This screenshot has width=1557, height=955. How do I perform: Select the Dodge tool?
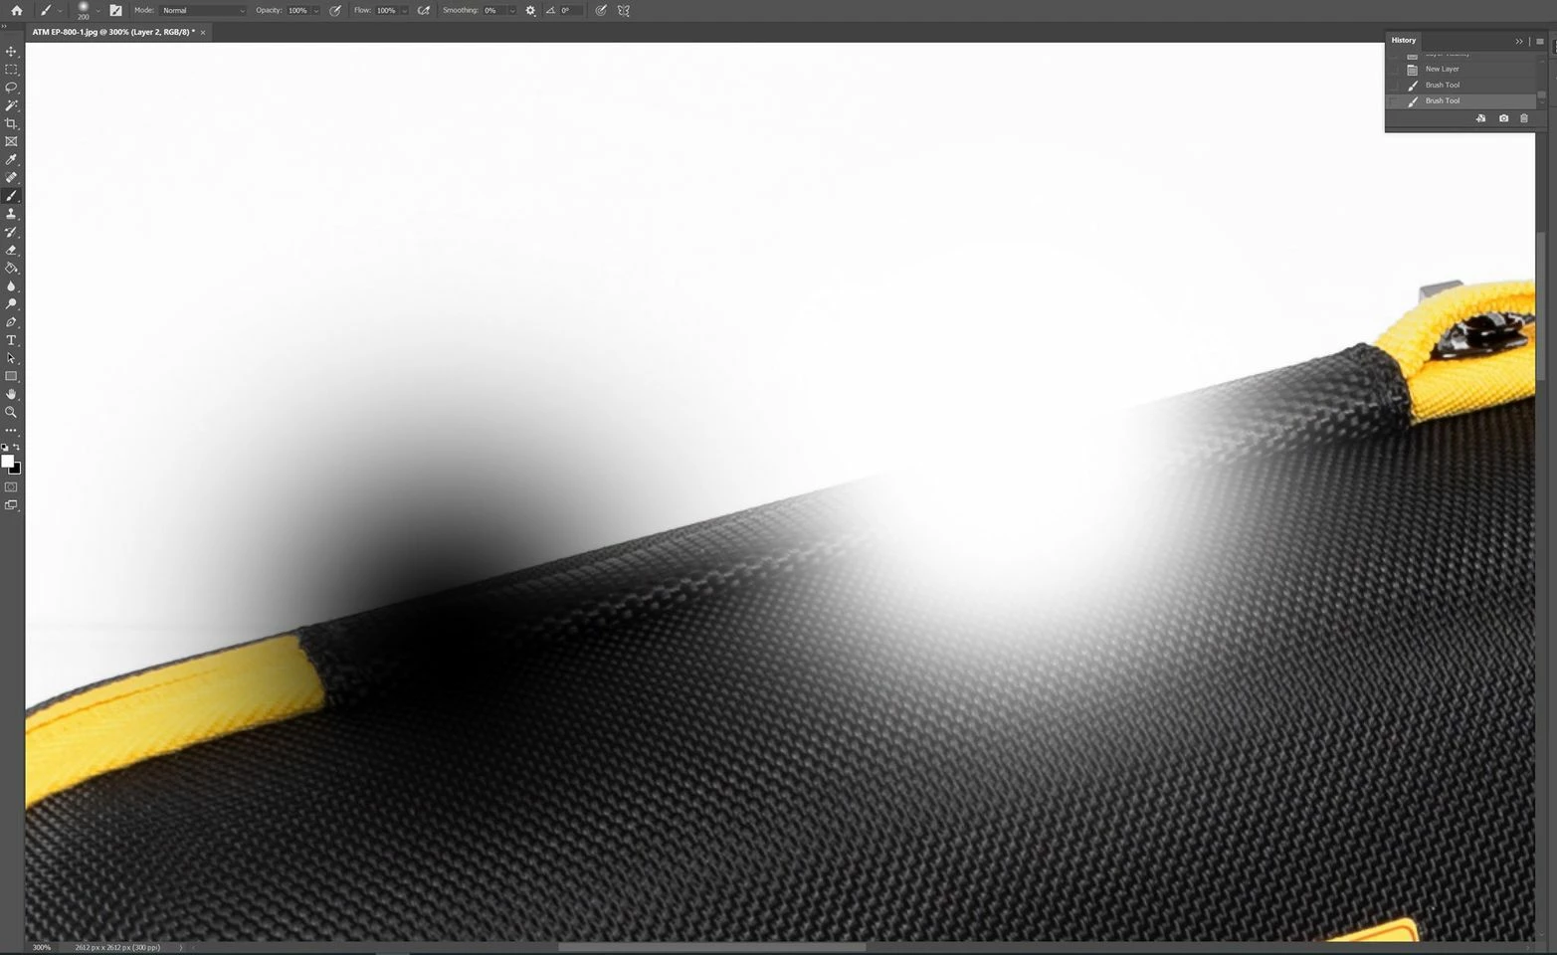click(11, 303)
